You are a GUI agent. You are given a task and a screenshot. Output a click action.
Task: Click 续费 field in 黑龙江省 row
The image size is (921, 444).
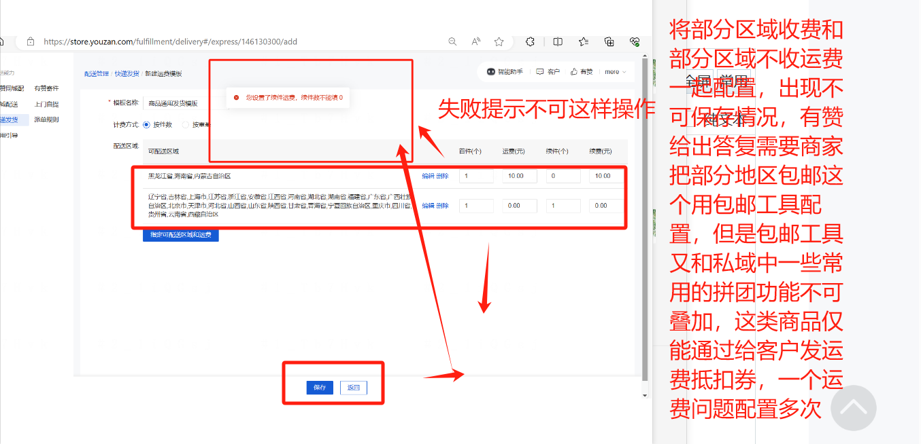tap(606, 176)
